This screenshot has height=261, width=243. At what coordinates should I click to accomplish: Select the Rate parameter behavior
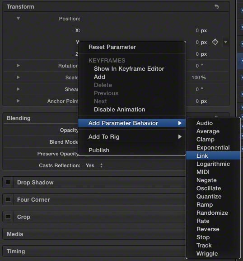pyautogui.click(x=213, y=221)
